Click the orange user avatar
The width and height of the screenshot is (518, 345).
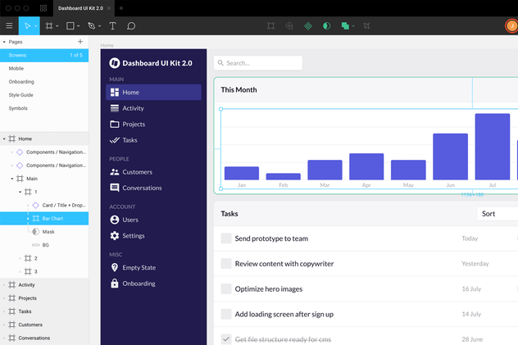coord(511,25)
